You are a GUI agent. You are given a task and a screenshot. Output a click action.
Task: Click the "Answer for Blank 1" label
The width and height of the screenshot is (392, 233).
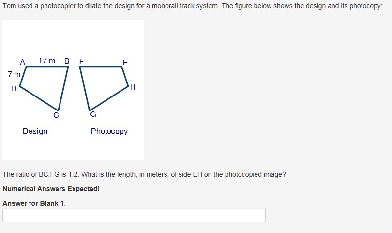click(x=34, y=203)
